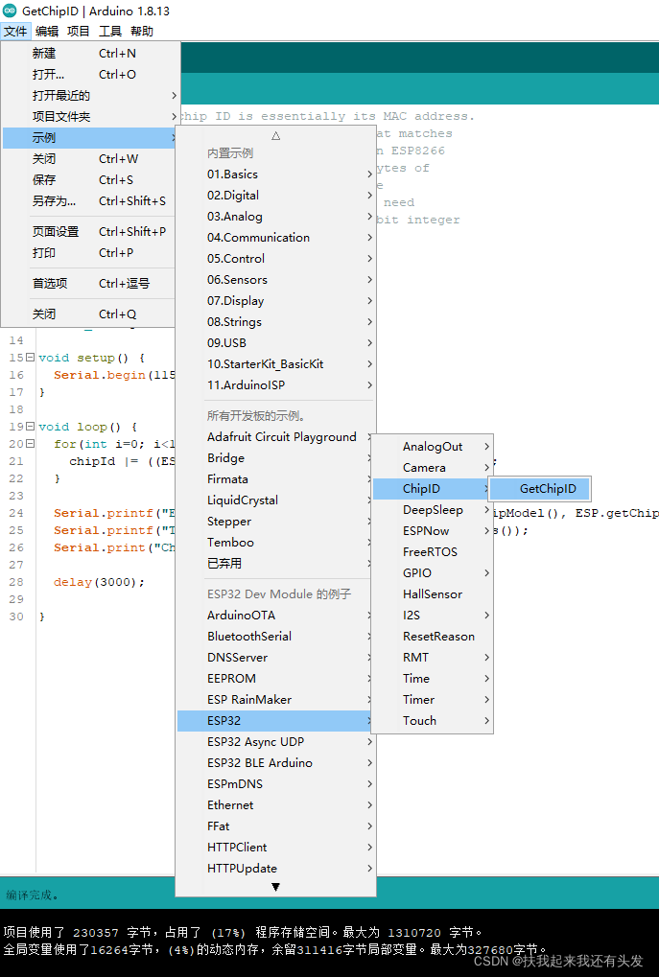Open the 文件 menu in menu bar

15,31
